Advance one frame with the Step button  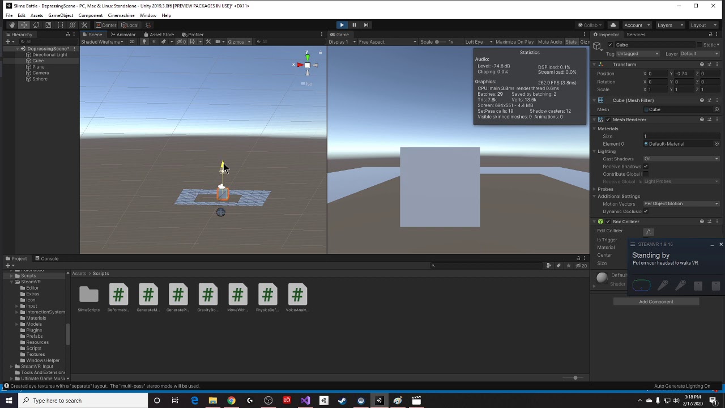point(366,25)
